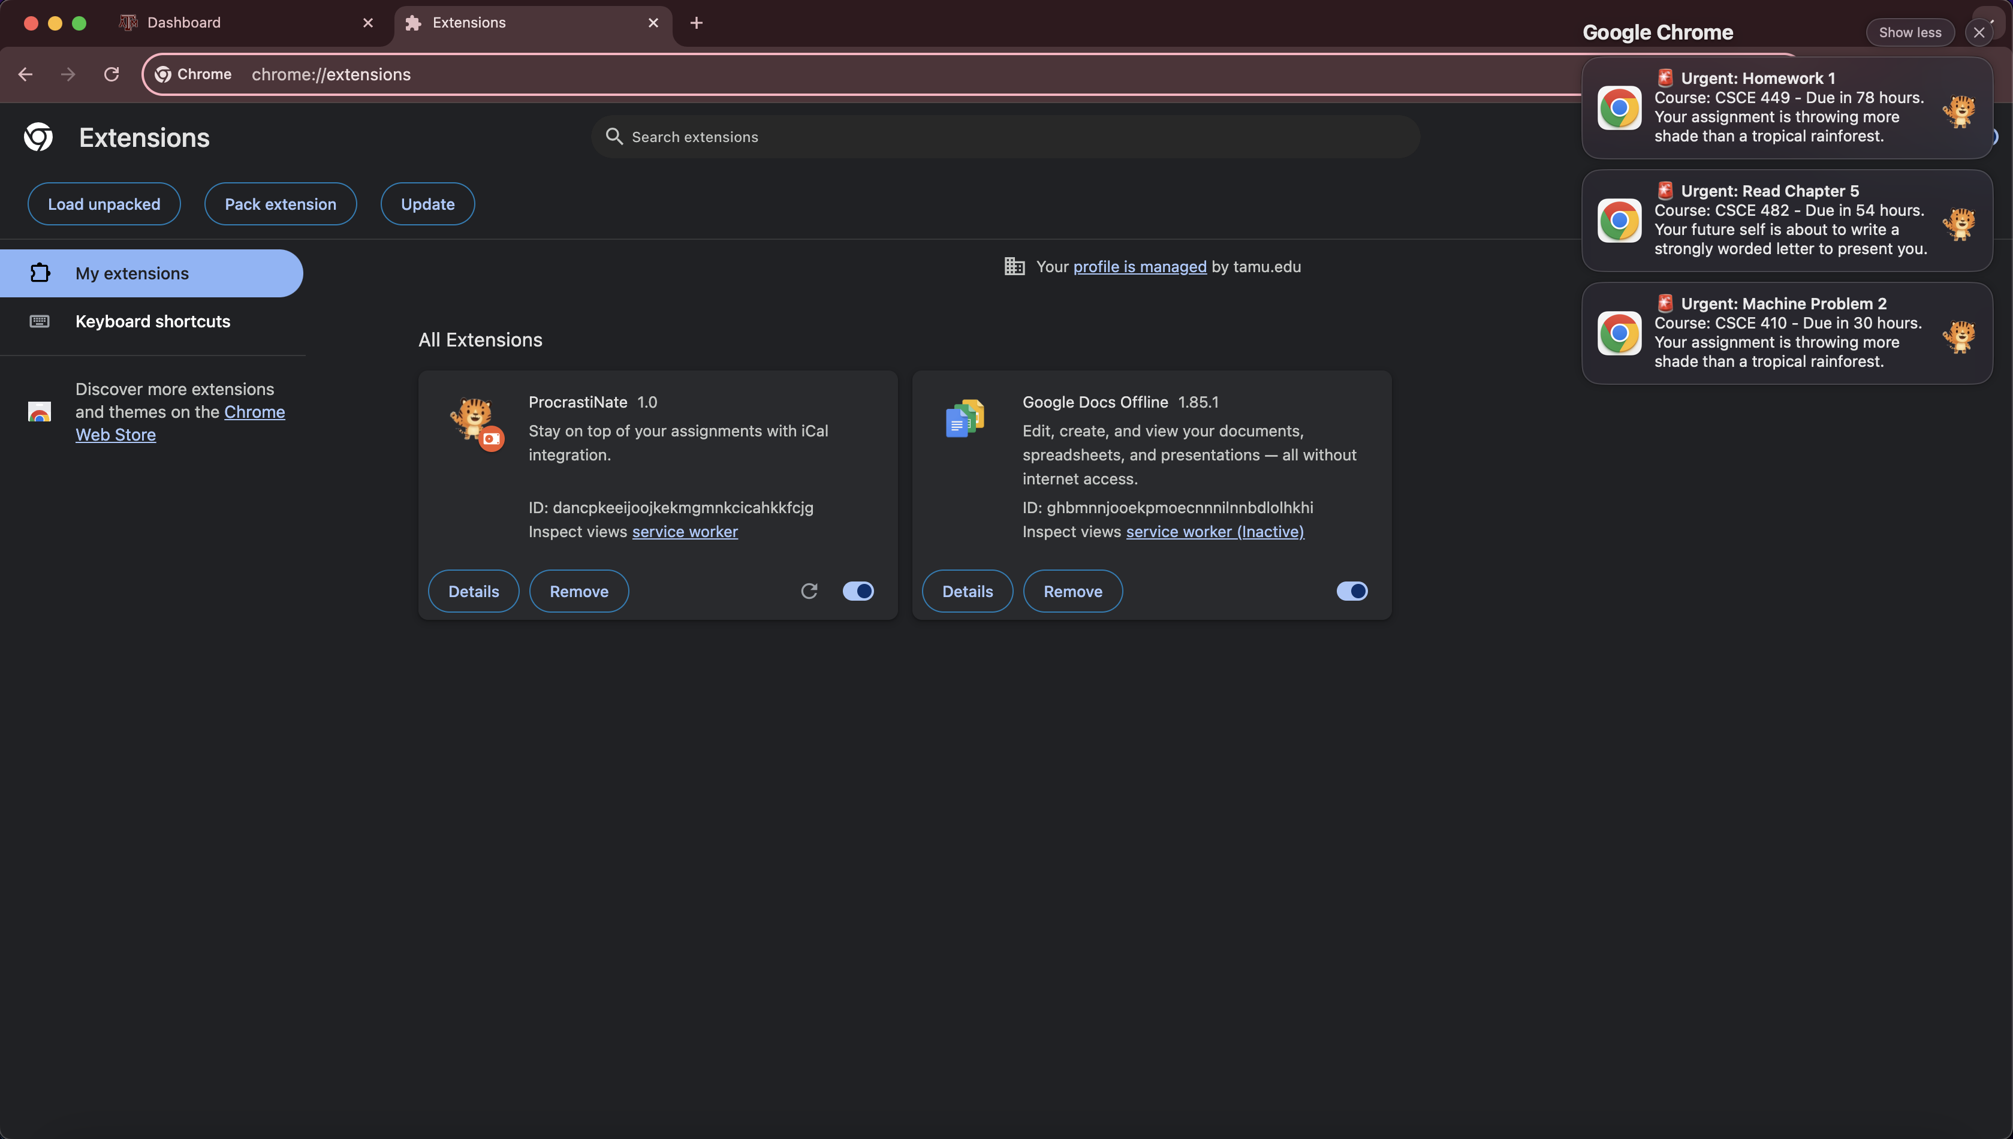Remove Google Docs Offline extension

click(1073, 592)
